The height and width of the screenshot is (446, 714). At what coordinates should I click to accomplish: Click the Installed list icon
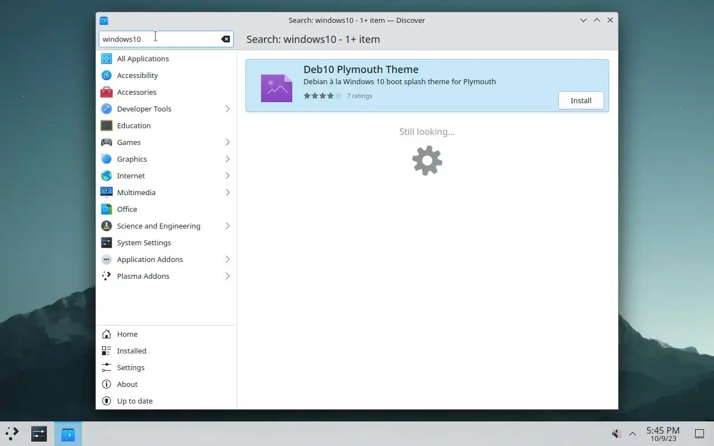pos(107,351)
